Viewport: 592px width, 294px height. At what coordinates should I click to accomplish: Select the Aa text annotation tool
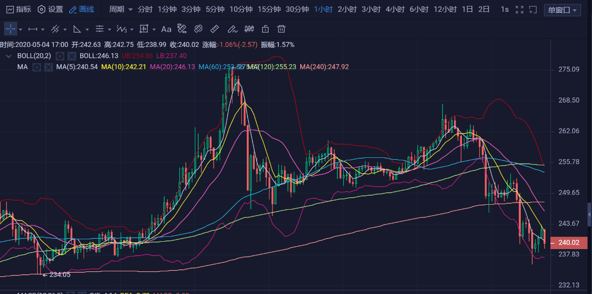(166, 29)
